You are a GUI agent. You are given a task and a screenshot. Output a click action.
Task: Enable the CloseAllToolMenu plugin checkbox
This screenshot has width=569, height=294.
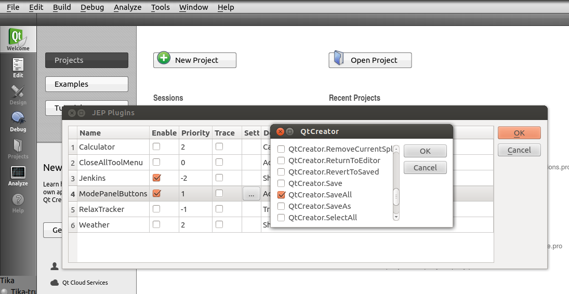156,162
